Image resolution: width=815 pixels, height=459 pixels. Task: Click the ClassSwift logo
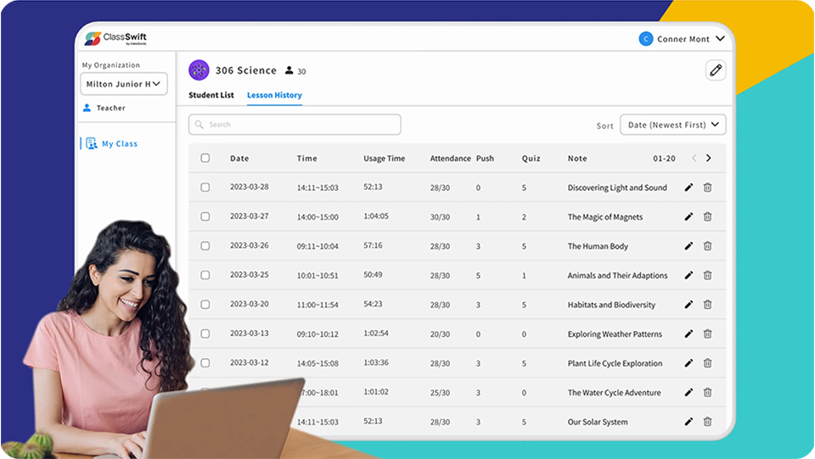tap(115, 39)
